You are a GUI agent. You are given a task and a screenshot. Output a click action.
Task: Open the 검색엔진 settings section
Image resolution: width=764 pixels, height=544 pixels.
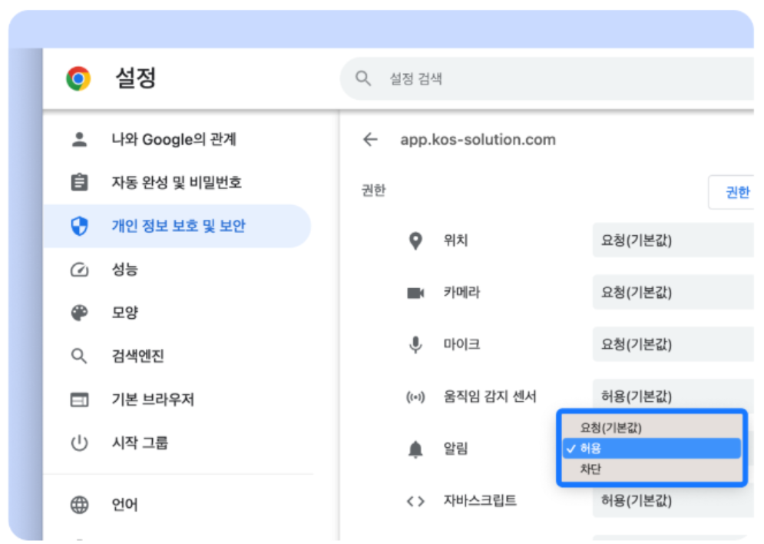coord(137,357)
